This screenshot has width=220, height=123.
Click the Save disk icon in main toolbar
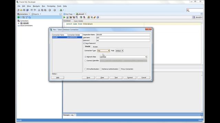tap(24, 10)
